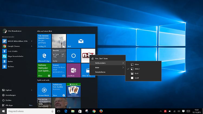Select the Groß tile size option

pyautogui.click(x=137, y=78)
